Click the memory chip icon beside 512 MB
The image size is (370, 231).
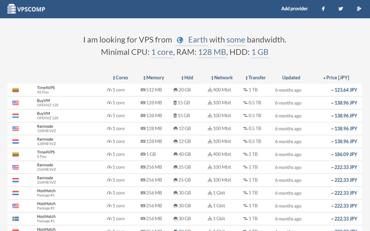point(143,90)
